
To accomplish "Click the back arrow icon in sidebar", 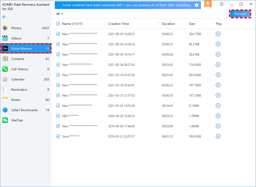I will [x=4, y=17].
